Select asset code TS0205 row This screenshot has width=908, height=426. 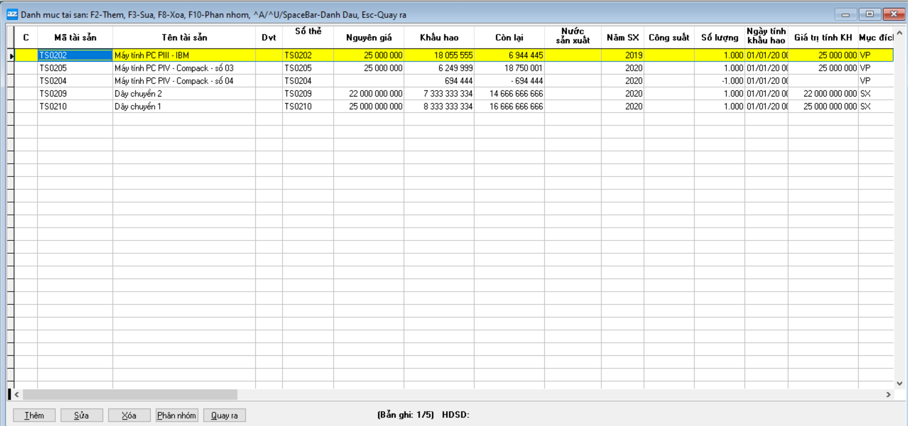click(x=53, y=68)
